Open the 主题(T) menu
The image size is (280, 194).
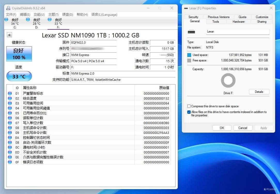click(53, 14)
